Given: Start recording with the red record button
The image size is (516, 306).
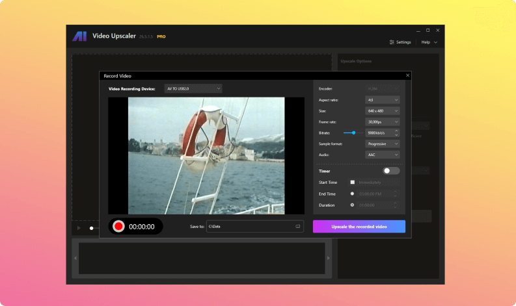Looking at the screenshot, I should pos(118,226).
